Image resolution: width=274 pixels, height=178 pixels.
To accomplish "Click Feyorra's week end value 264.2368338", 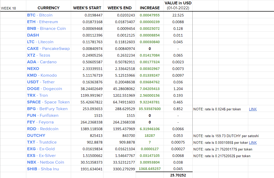I will pyautogui.click(x=124, y=122).
